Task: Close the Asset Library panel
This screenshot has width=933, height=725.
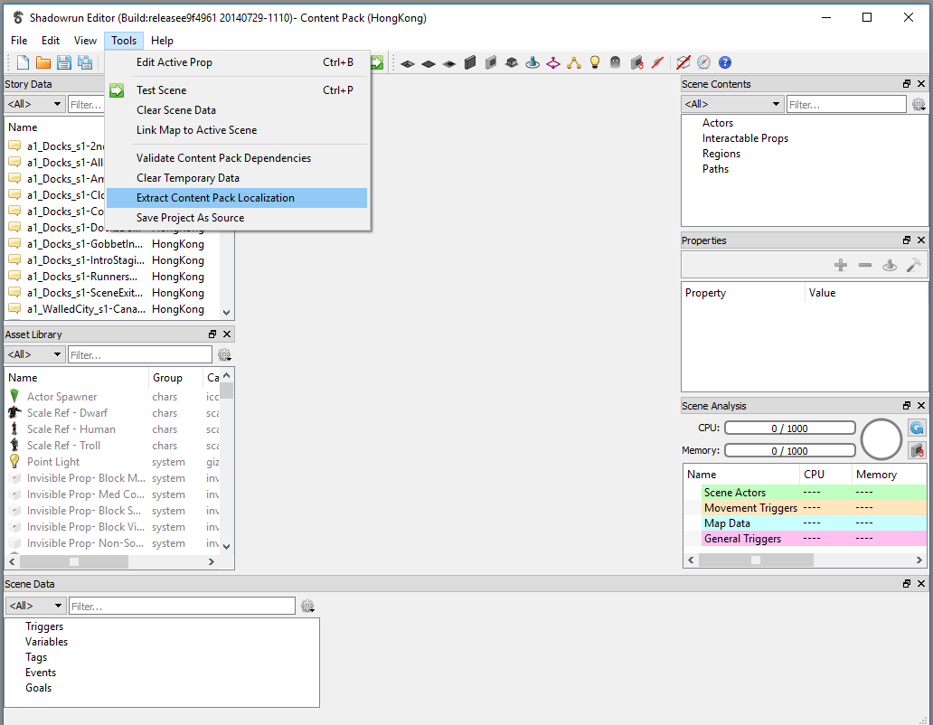Action: (227, 334)
